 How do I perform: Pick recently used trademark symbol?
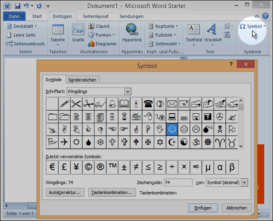point(112,167)
